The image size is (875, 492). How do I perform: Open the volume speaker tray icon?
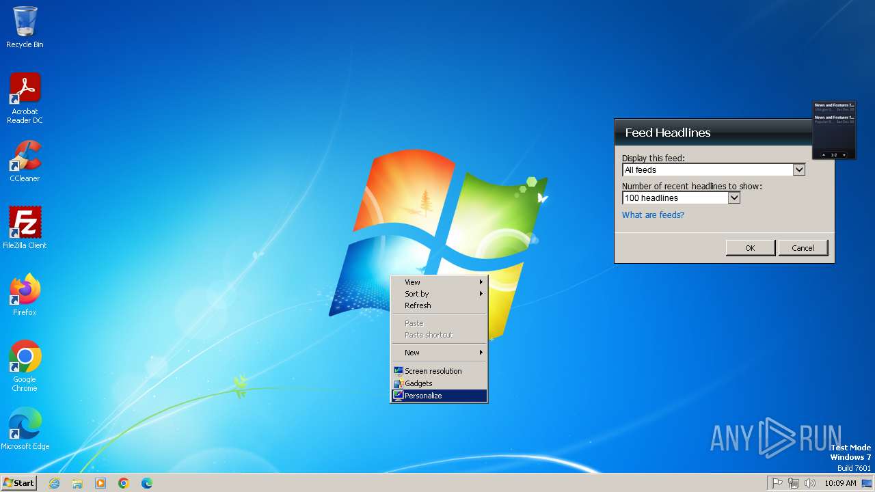pos(810,483)
